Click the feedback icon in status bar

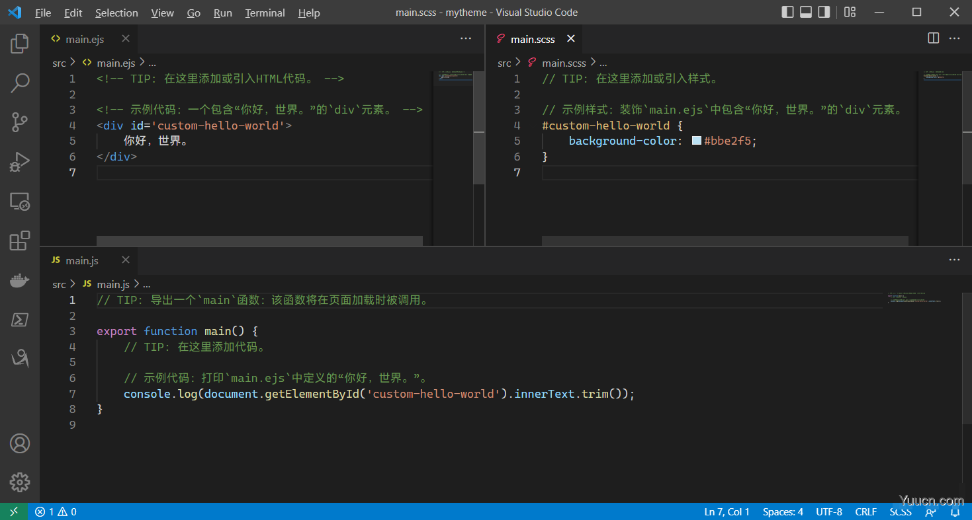pyautogui.click(x=931, y=512)
